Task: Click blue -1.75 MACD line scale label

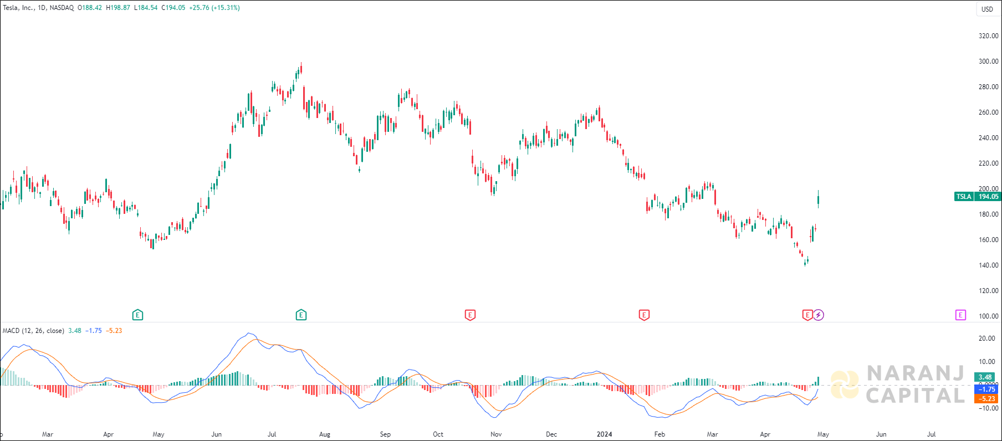Action: [985, 389]
